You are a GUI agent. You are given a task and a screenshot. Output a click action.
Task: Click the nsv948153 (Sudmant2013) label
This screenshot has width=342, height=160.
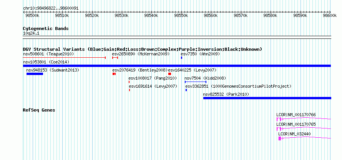pos(53,70)
